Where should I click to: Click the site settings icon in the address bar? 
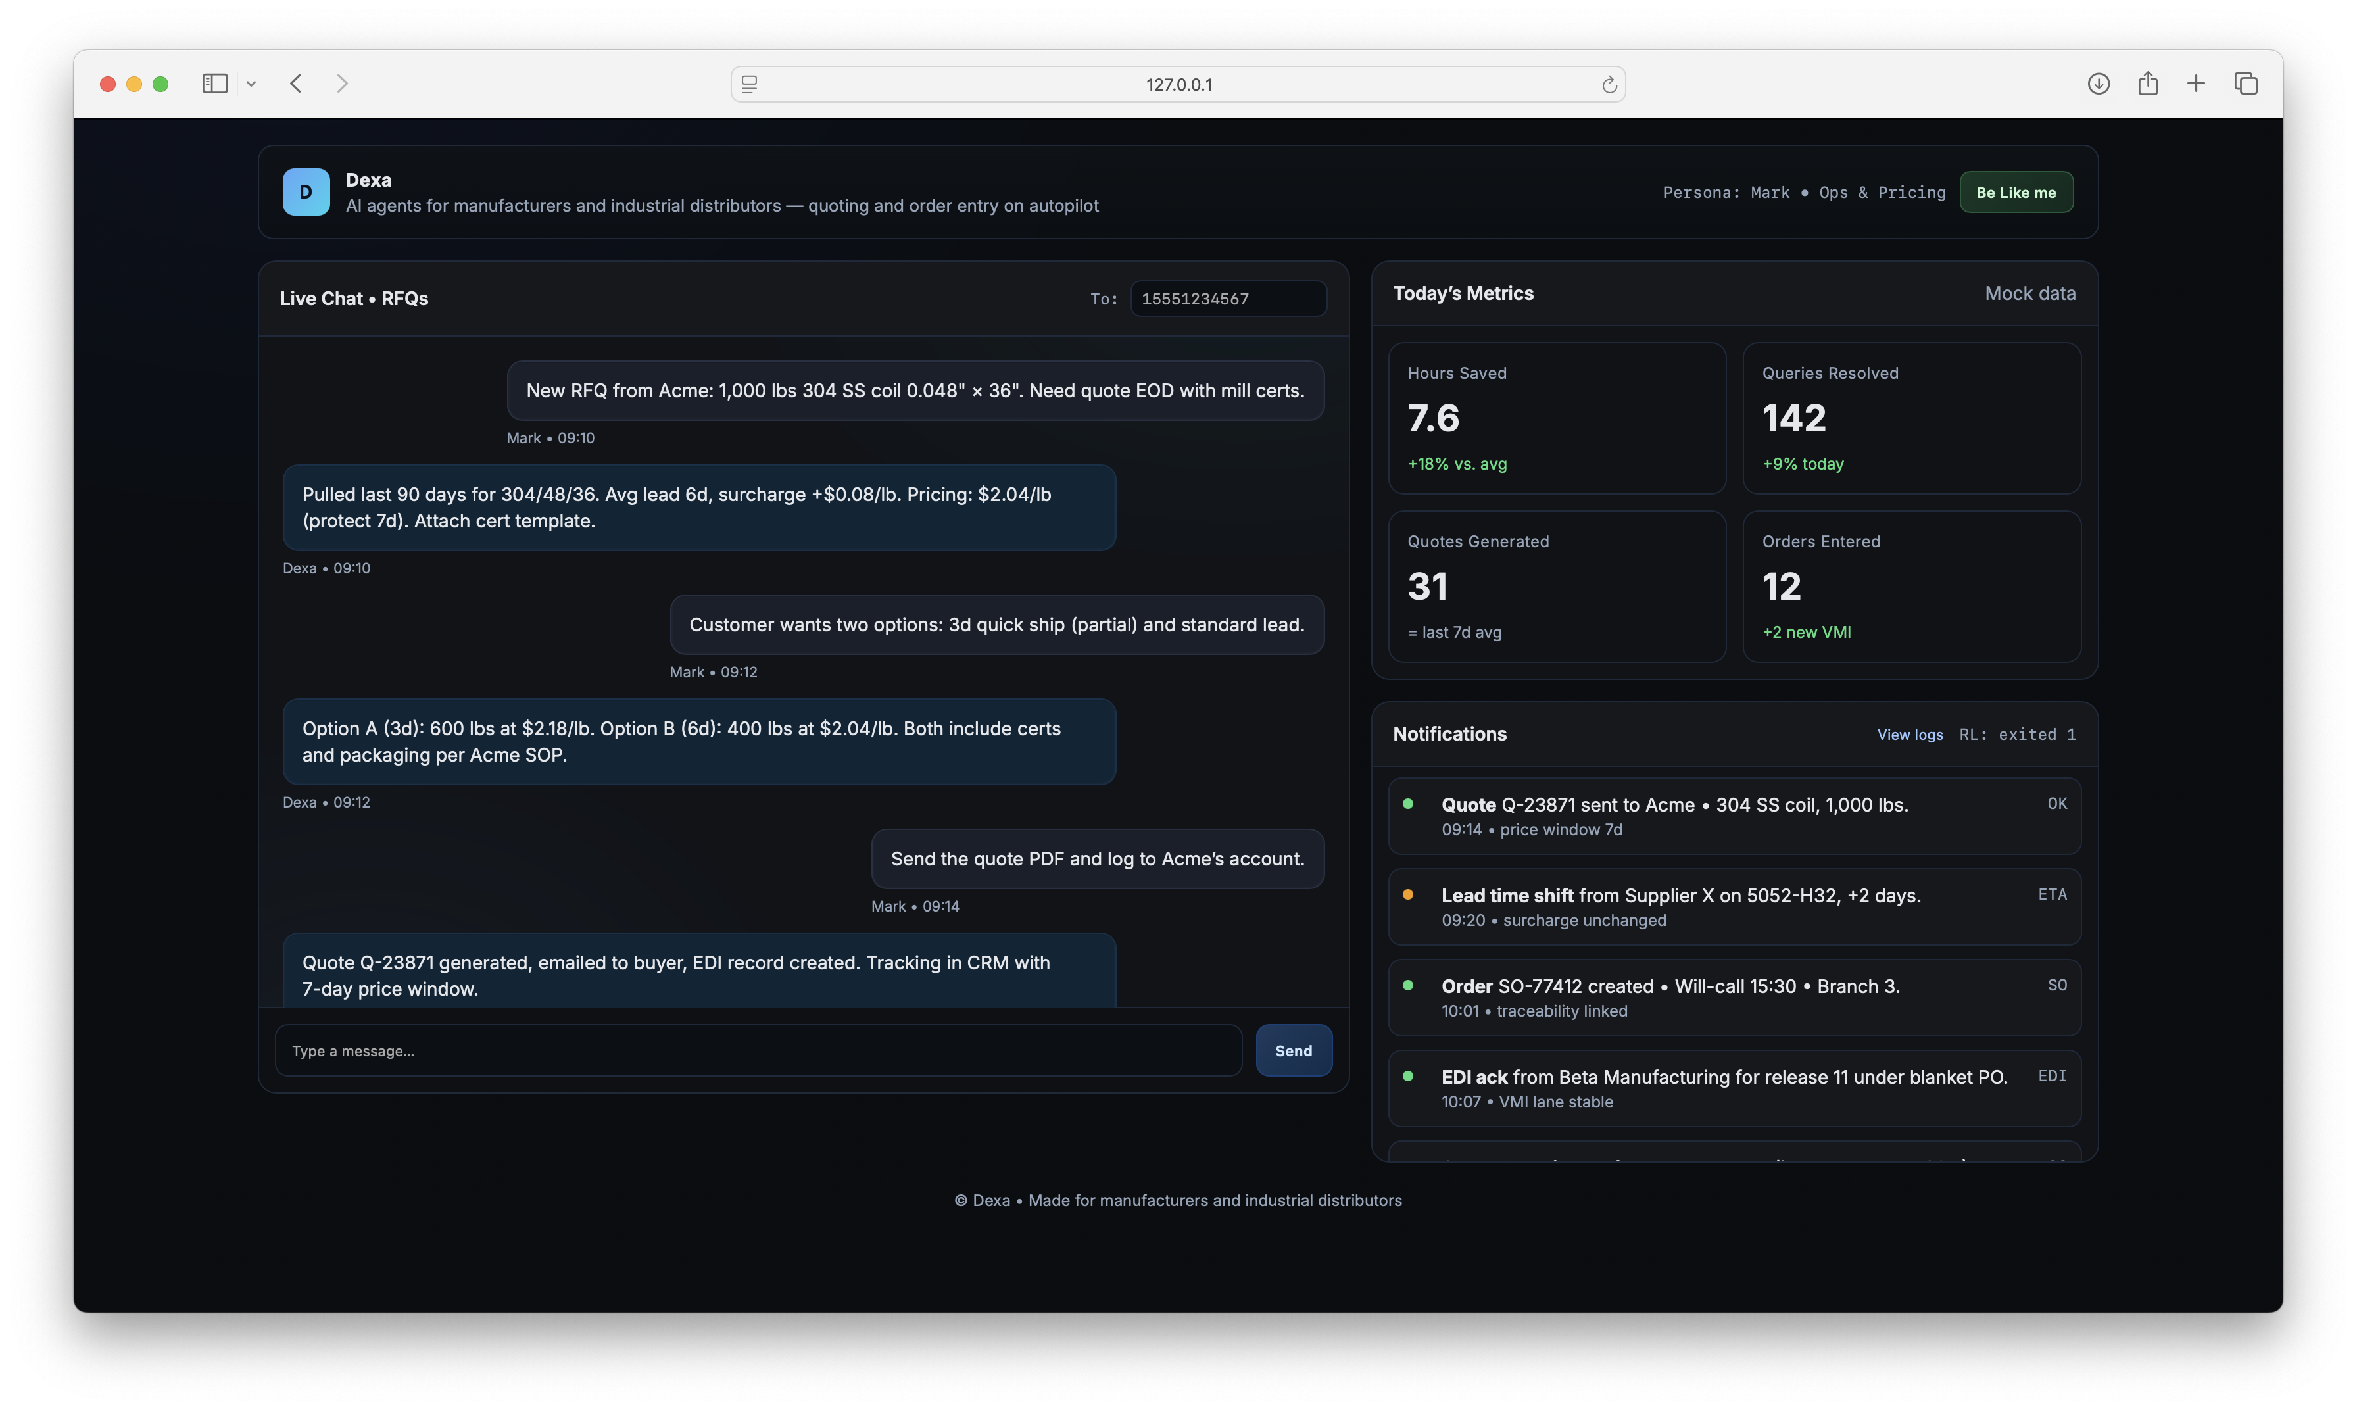[750, 85]
